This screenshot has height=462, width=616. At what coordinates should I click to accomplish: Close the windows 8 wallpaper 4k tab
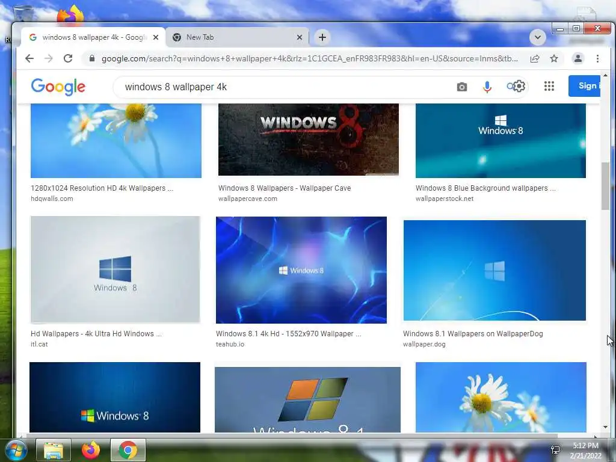[x=156, y=37]
